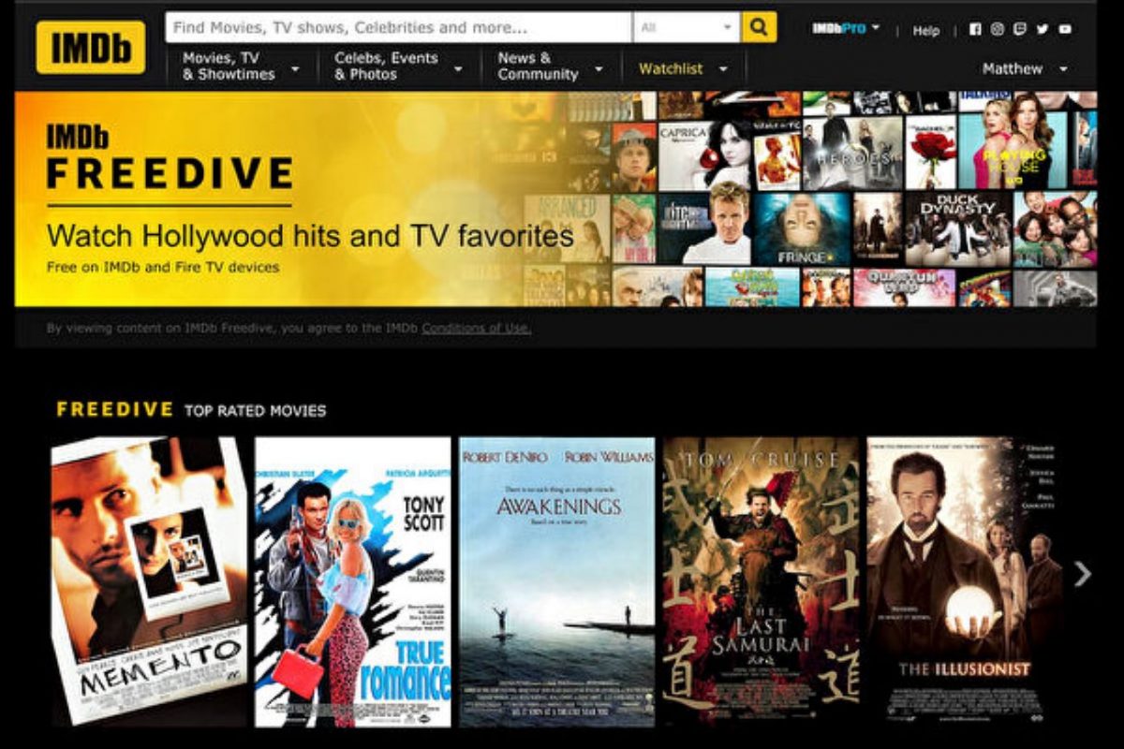Expand the Matthew account menu
The height and width of the screenshot is (749, 1124).
pos(1024,68)
